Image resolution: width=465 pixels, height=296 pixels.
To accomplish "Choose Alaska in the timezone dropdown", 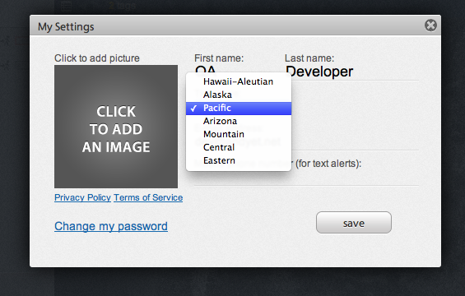I will [239, 95].
